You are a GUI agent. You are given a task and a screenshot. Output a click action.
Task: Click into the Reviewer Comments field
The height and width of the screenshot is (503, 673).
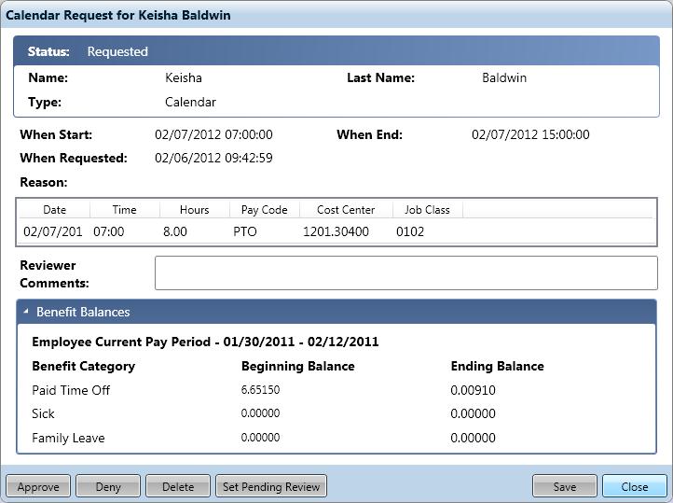pos(405,273)
